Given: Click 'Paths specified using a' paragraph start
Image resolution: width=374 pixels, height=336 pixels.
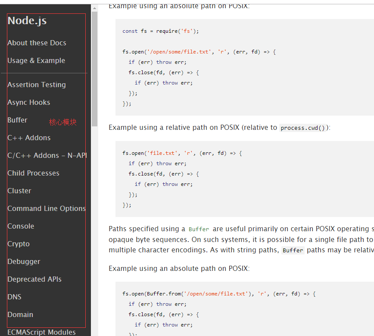Looking at the screenshot, I should point(147,229).
